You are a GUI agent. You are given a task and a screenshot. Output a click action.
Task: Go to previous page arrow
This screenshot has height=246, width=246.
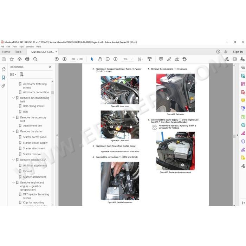(57, 59)
